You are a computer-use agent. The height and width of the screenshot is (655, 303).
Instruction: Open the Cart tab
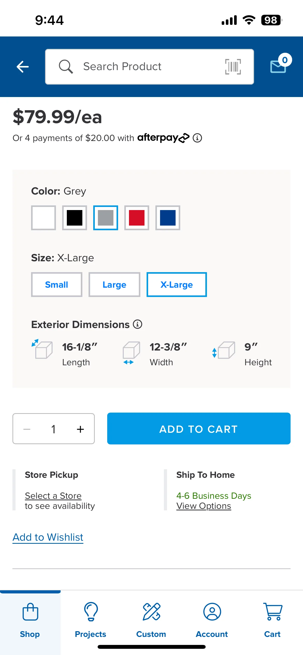(x=272, y=620)
